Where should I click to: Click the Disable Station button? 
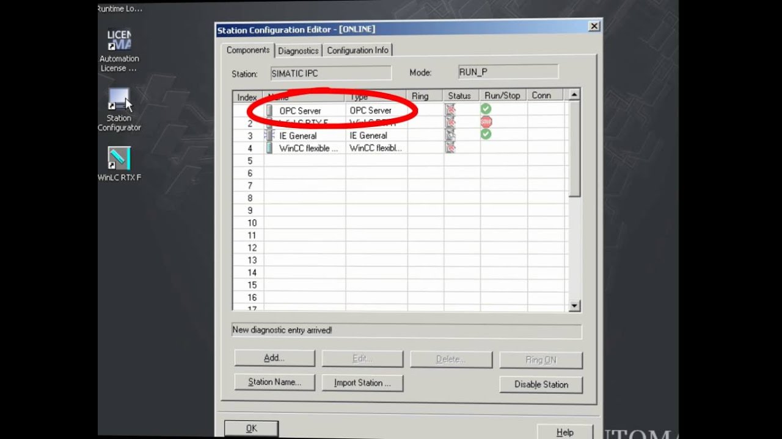pos(541,385)
